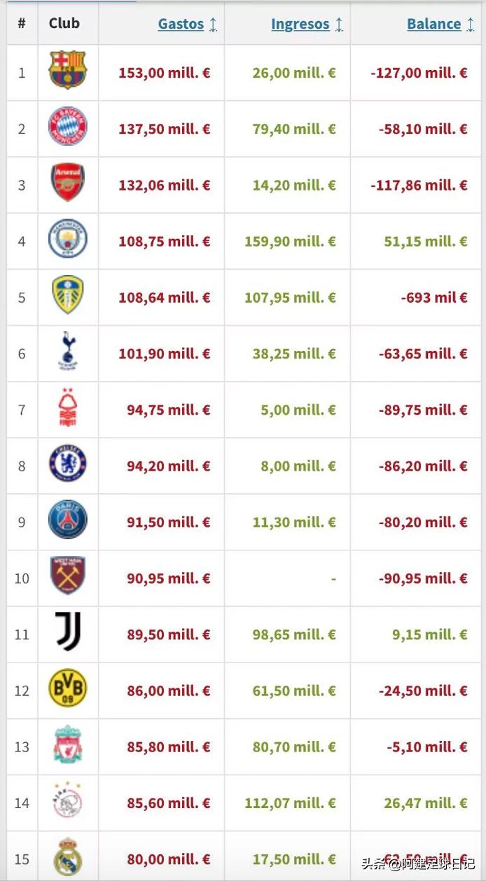Select the Arsenal club crest
The image size is (486, 881).
point(68,183)
